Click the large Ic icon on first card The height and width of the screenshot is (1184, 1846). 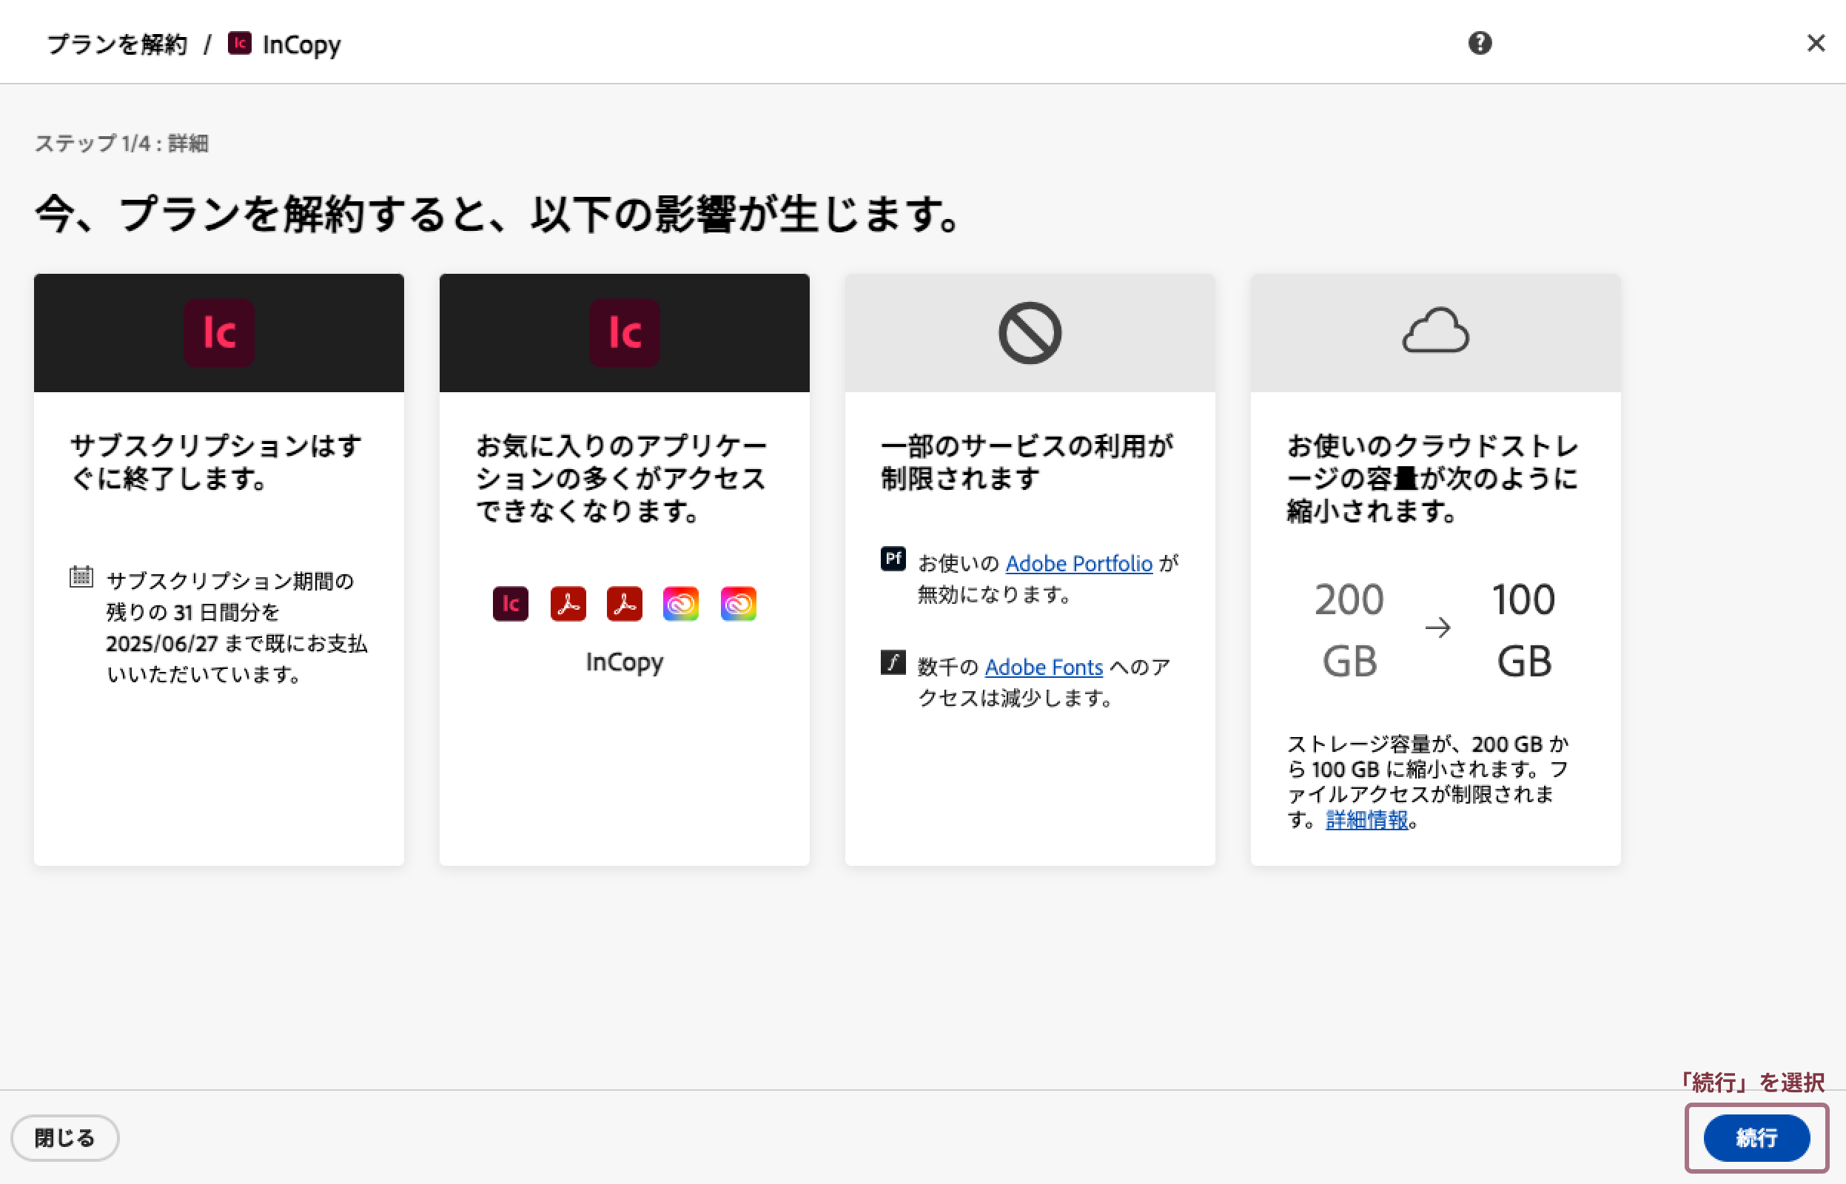219,332
